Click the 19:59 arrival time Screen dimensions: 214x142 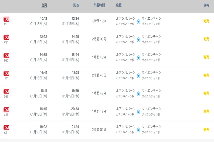(x=75, y=91)
